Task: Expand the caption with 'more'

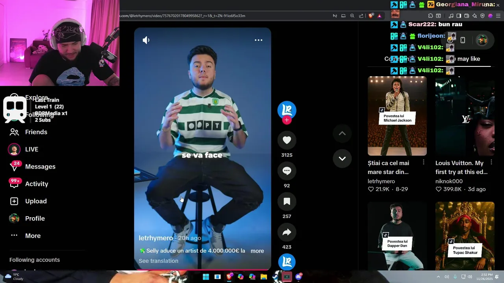Action: pyautogui.click(x=257, y=251)
